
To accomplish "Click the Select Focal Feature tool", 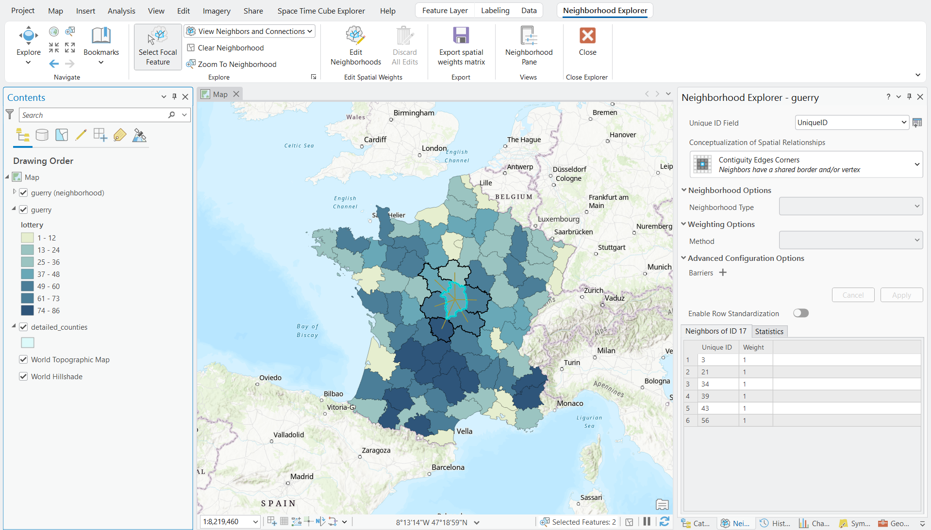I will pos(158,47).
